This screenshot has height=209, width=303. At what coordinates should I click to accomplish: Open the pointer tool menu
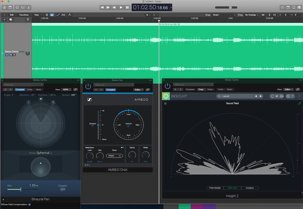tap(148, 15)
